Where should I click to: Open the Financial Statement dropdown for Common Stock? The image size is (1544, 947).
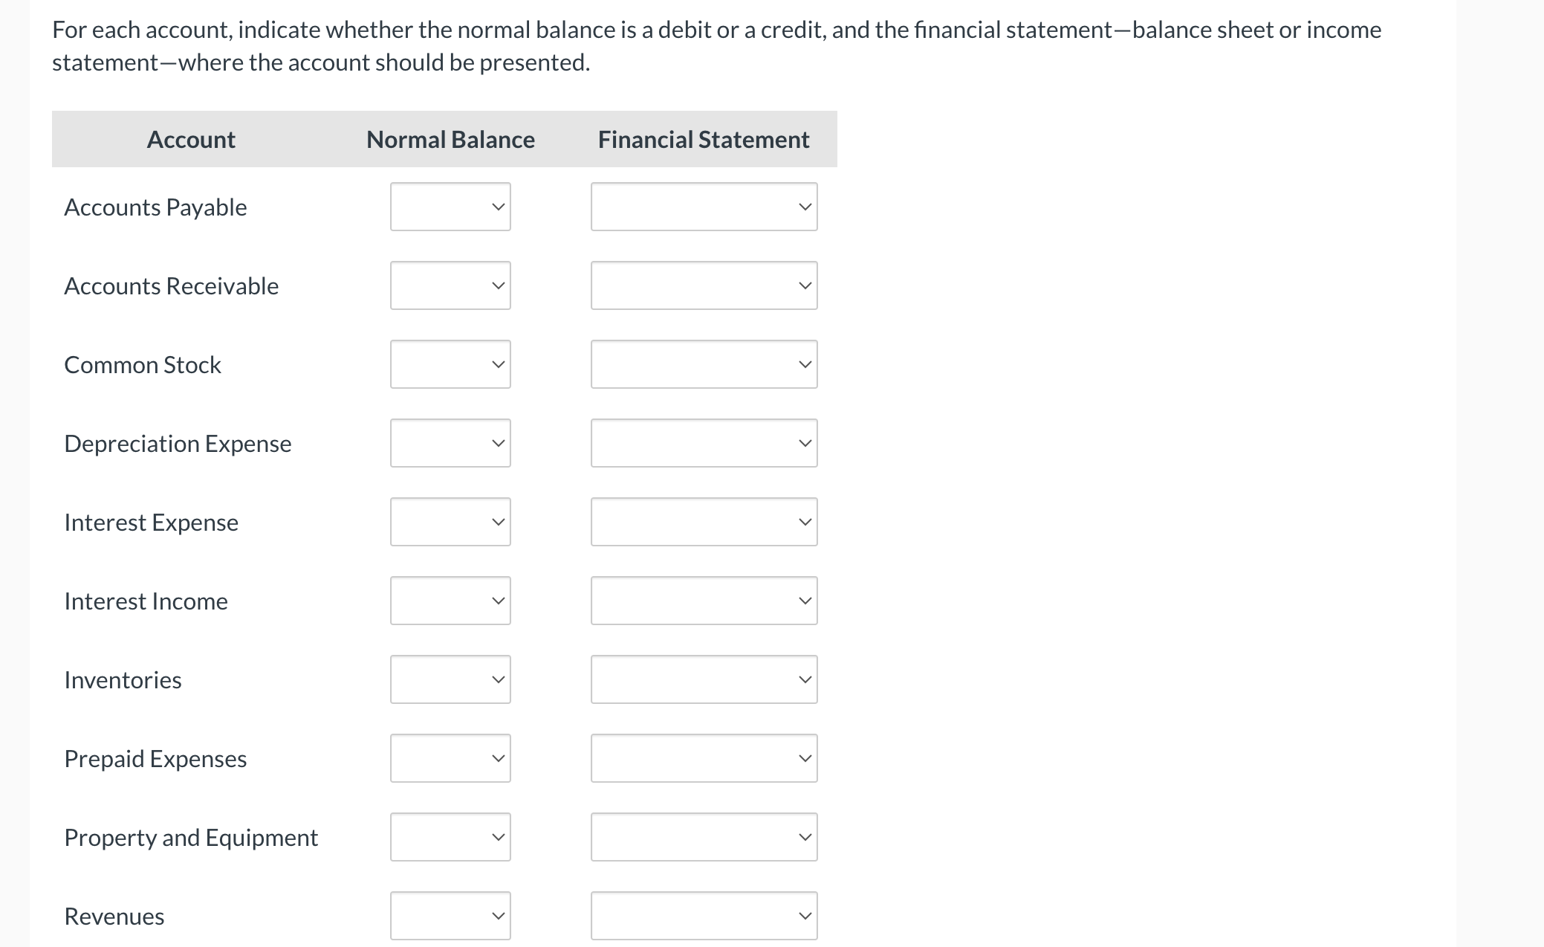(703, 364)
